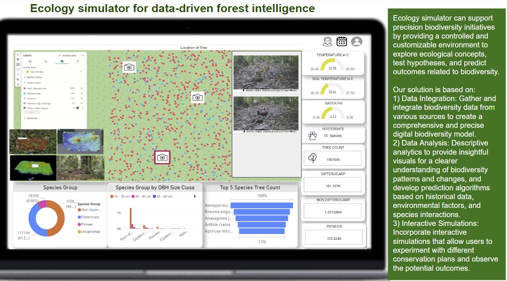Toggle the Show other values switch
This screenshot has height=281, width=507.
(79, 108)
